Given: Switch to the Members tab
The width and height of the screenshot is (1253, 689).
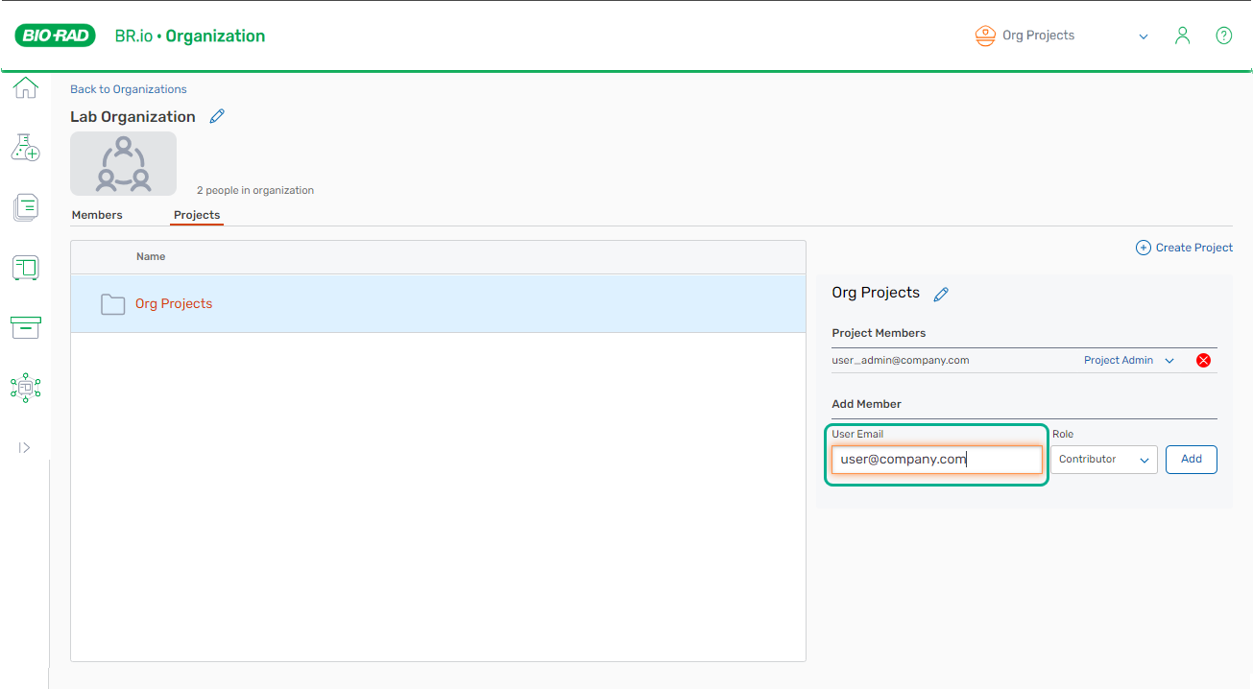Looking at the screenshot, I should (97, 215).
